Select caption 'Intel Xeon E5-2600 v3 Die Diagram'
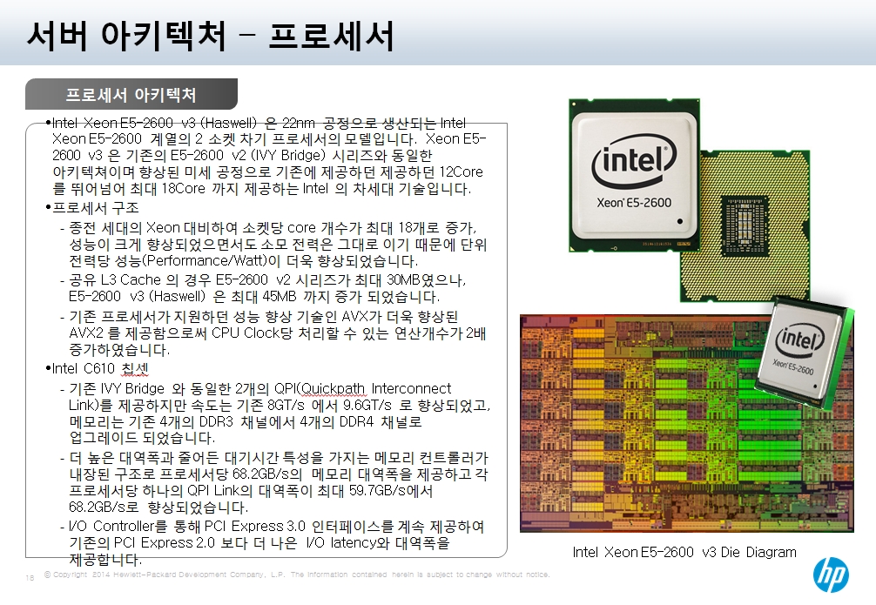 point(684,552)
